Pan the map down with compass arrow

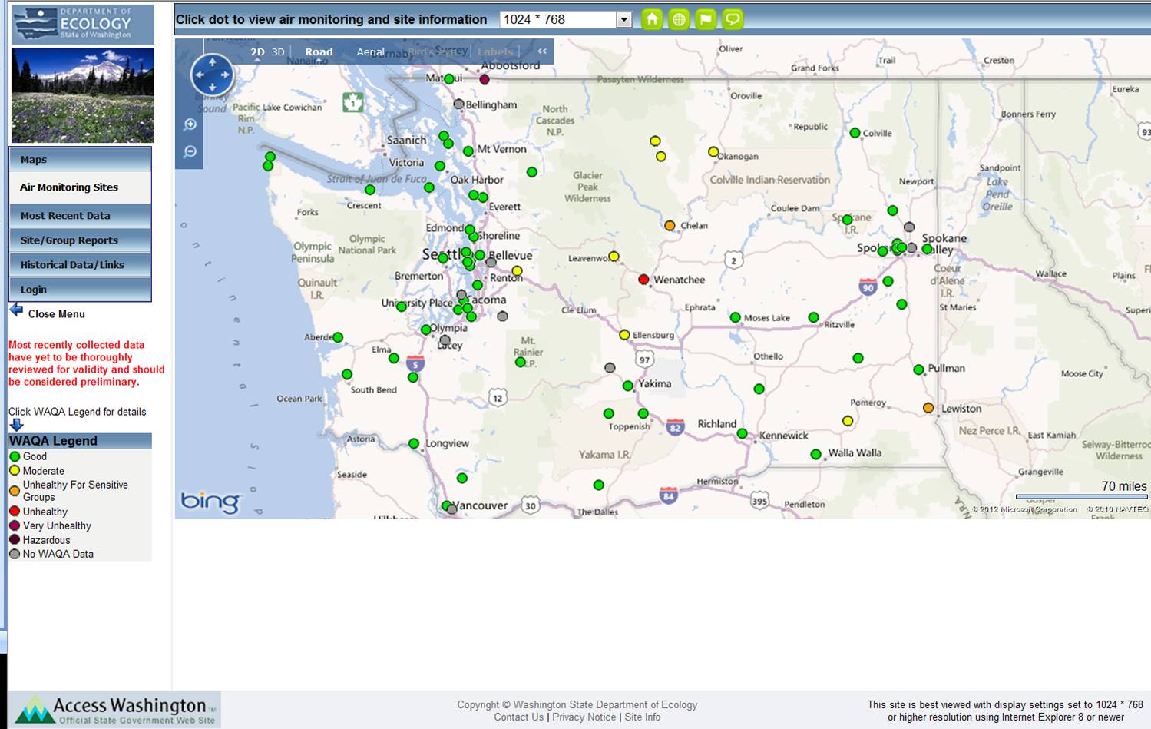tap(213, 88)
